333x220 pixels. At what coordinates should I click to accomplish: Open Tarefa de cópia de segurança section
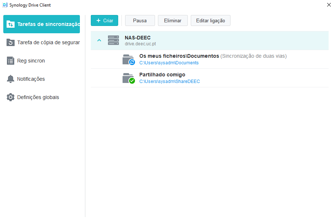(42, 42)
